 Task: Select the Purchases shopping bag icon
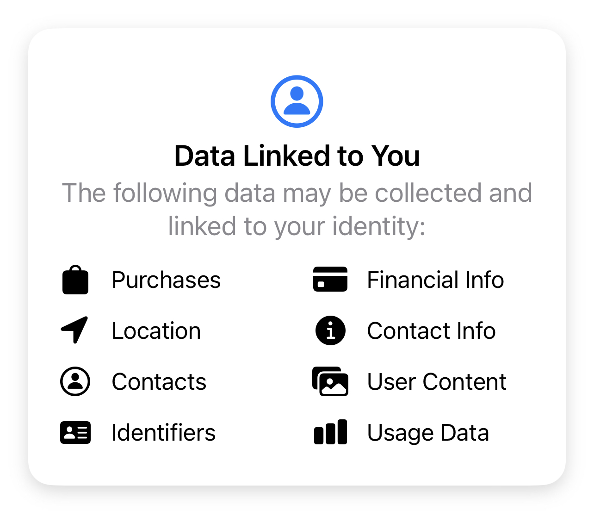click(x=75, y=280)
